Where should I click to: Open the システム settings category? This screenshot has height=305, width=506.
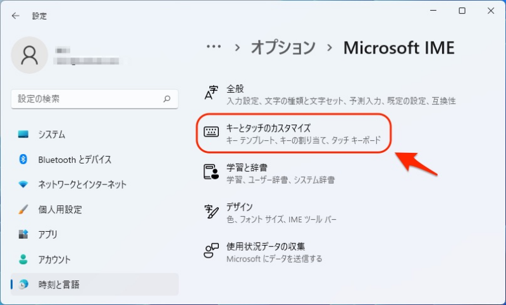pos(94,135)
